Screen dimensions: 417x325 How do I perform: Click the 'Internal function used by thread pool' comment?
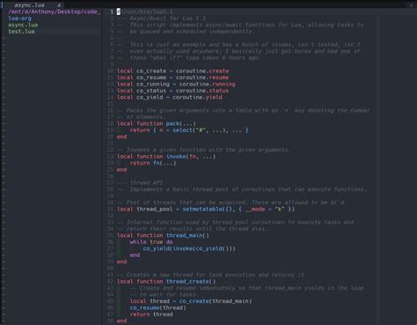coord(236,222)
